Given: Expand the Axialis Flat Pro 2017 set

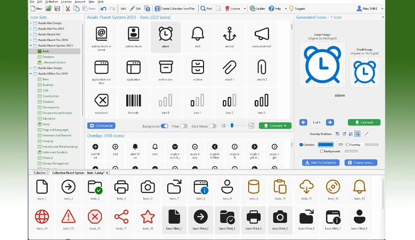Looking at the screenshot, I should (31, 29).
